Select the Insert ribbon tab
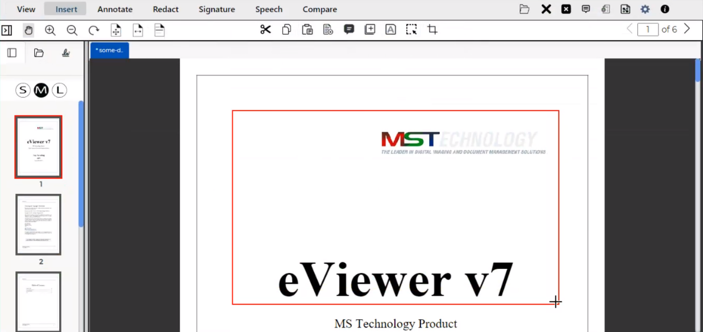Image resolution: width=703 pixels, height=332 pixels. pyautogui.click(x=66, y=9)
